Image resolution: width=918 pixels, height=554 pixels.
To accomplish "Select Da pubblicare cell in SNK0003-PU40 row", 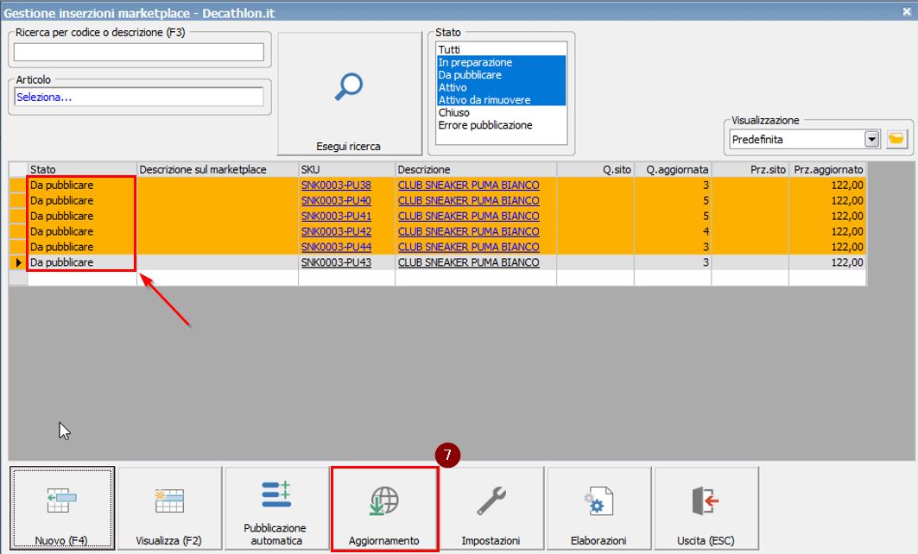I will coord(82,201).
